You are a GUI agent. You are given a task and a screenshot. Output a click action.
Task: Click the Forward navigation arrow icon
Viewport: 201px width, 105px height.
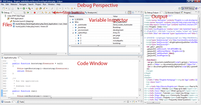pos(78,8)
